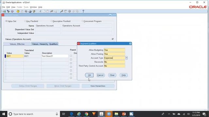Click the Reconcile field
The height and width of the screenshot is (117, 209).
115,62
